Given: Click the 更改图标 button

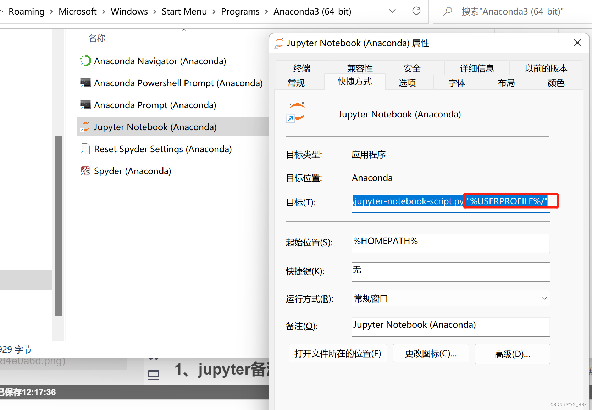Looking at the screenshot, I should coord(431,354).
